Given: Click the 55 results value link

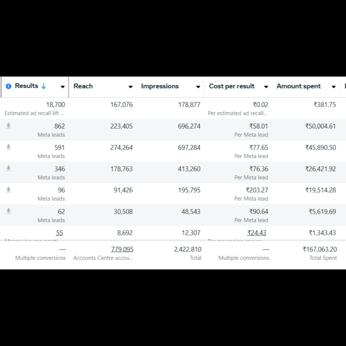Looking at the screenshot, I should coord(60,233).
